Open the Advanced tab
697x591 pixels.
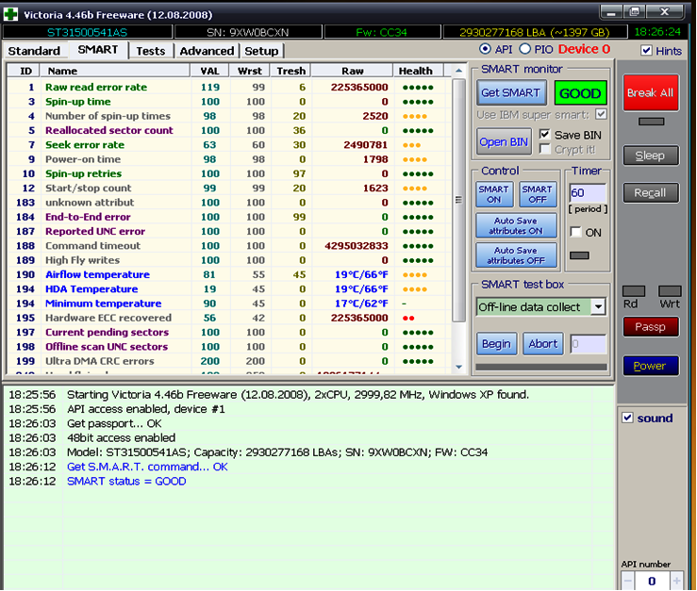[207, 51]
